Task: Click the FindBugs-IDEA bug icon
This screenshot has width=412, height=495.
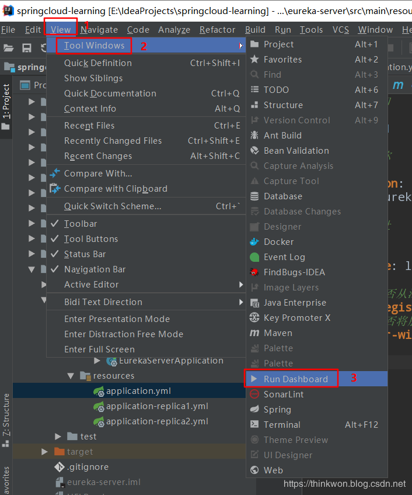Action: (254, 272)
